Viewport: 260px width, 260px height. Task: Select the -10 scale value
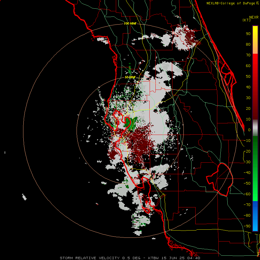[x=247, y=141]
